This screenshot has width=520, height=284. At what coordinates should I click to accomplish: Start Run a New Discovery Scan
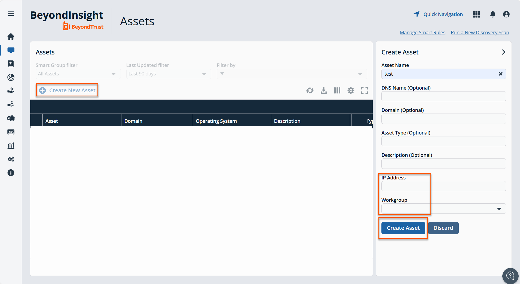pyautogui.click(x=479, y=32)
